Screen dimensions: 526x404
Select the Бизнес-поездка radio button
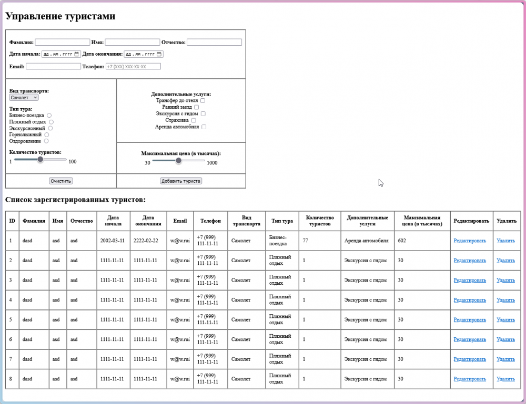pos(49,115)
